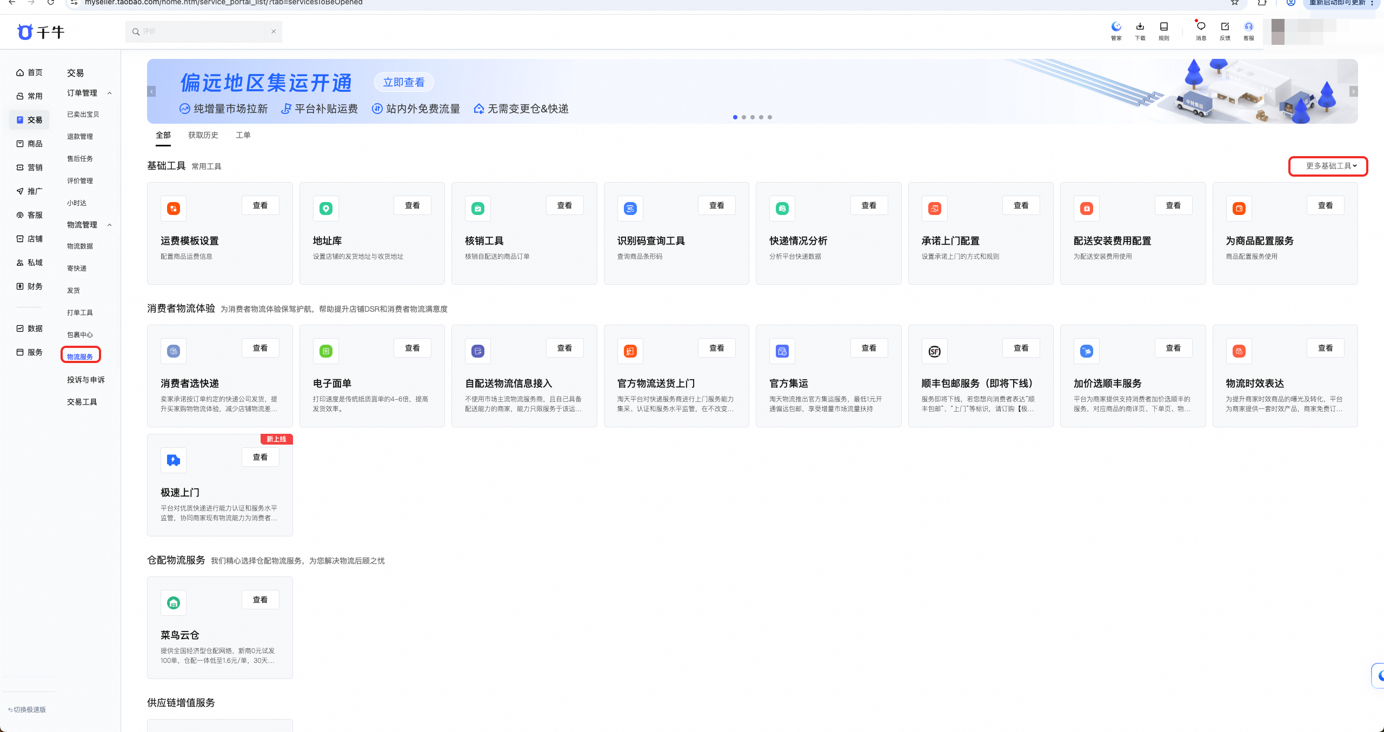Click the 千牛 logo
1384x732 pixels.
pyautogui.click(x=41, y=32)
